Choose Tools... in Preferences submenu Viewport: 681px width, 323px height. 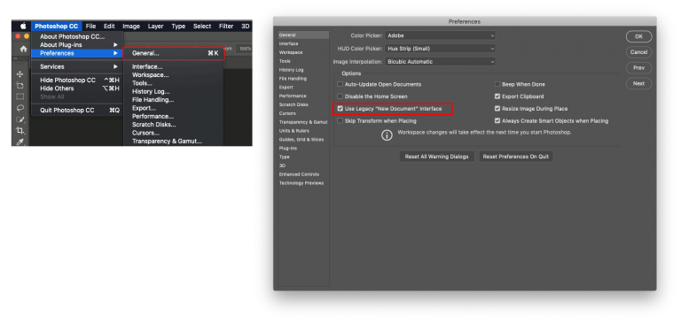tap(142, 83)
